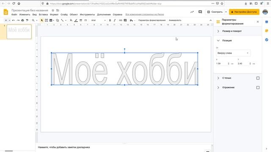Click the zoom magnifier tool
Image resolution: width=271 pixels, height=152 pixels.
(x=33, y=20)
